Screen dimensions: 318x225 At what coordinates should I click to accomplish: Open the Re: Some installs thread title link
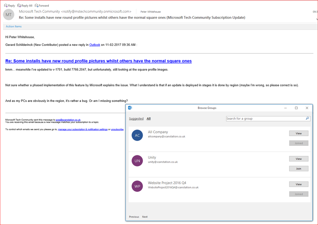[x=98, y=61]
